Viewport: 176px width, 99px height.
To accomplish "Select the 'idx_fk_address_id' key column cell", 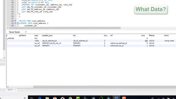I will pyautogui.click(x=80, y=41).
